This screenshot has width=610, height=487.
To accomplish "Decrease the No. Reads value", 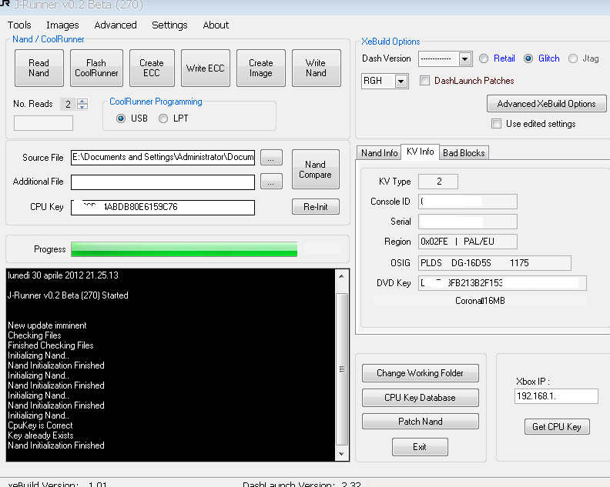I will point(82,107).
